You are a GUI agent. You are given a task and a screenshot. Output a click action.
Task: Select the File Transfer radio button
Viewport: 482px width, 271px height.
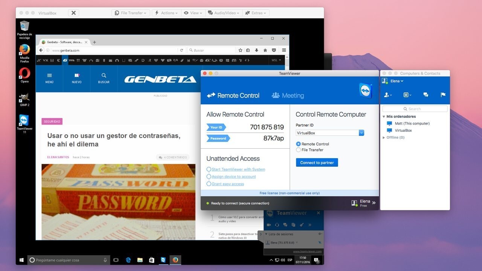click(x=298, y=150)
